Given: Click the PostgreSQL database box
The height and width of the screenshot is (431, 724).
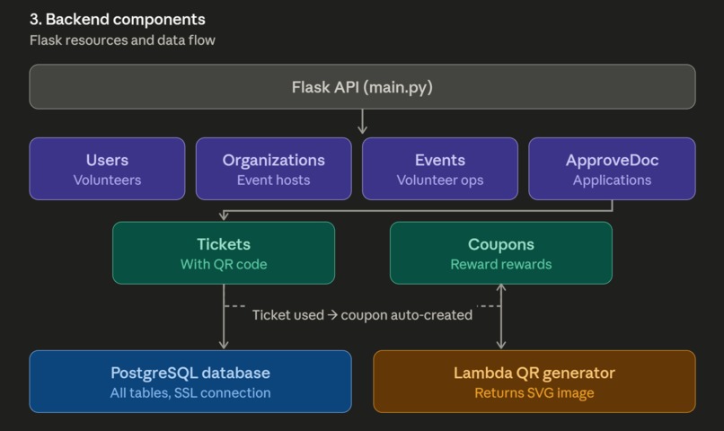Looking at the screenshot, I should pyautogui.click(x=190, y=382).
